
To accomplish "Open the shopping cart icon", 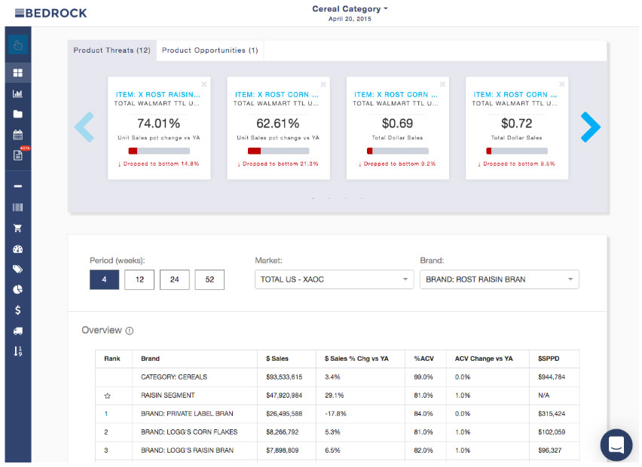I will pos(17,228).
